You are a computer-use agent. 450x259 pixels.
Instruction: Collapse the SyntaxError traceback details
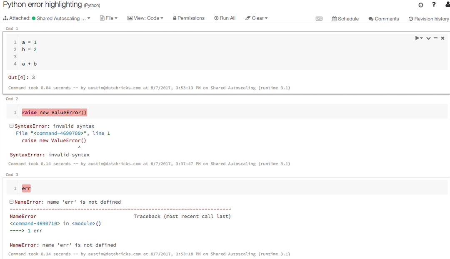tap(12, 126)
